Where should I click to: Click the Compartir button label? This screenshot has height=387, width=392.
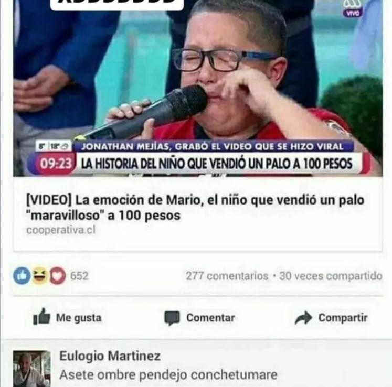click(343, 318)
